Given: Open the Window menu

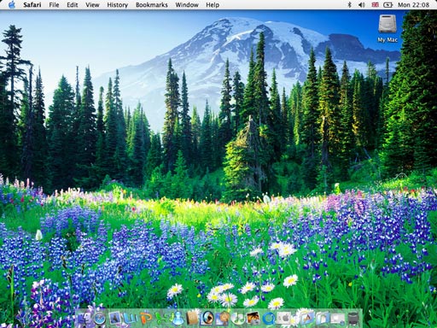Looking at the screenshot, I should 187,5.
